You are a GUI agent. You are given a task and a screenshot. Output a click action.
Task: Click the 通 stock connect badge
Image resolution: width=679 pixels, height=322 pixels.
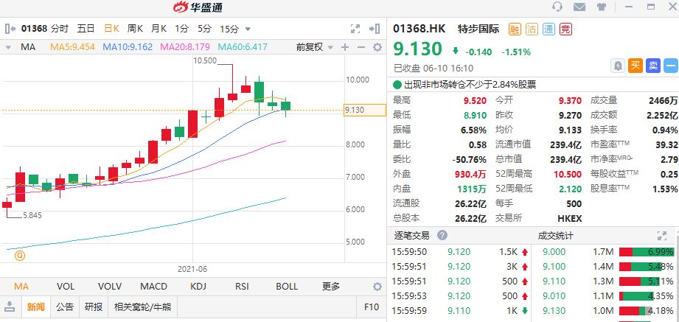549,29
